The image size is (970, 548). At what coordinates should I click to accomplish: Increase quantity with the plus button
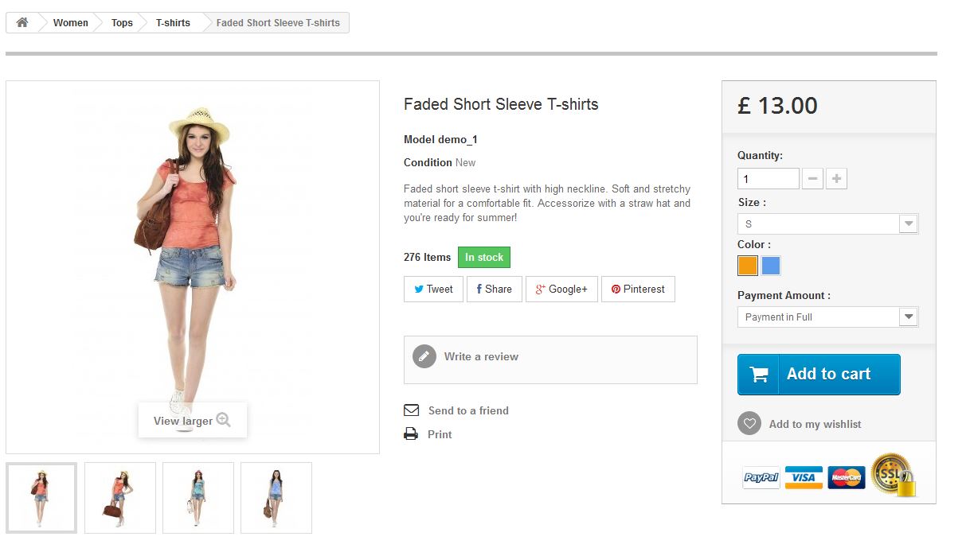tap(836, 179)
